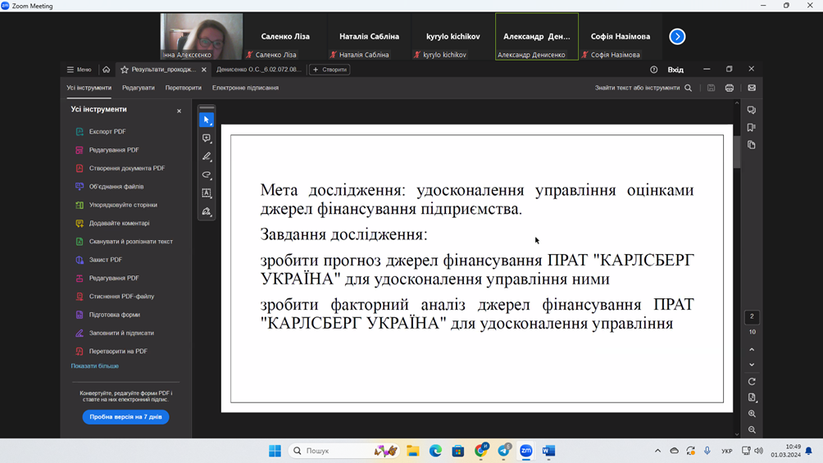The image size is (823, 463).
Task: Select the arrow selection tool
Action: tap(207, 120)
